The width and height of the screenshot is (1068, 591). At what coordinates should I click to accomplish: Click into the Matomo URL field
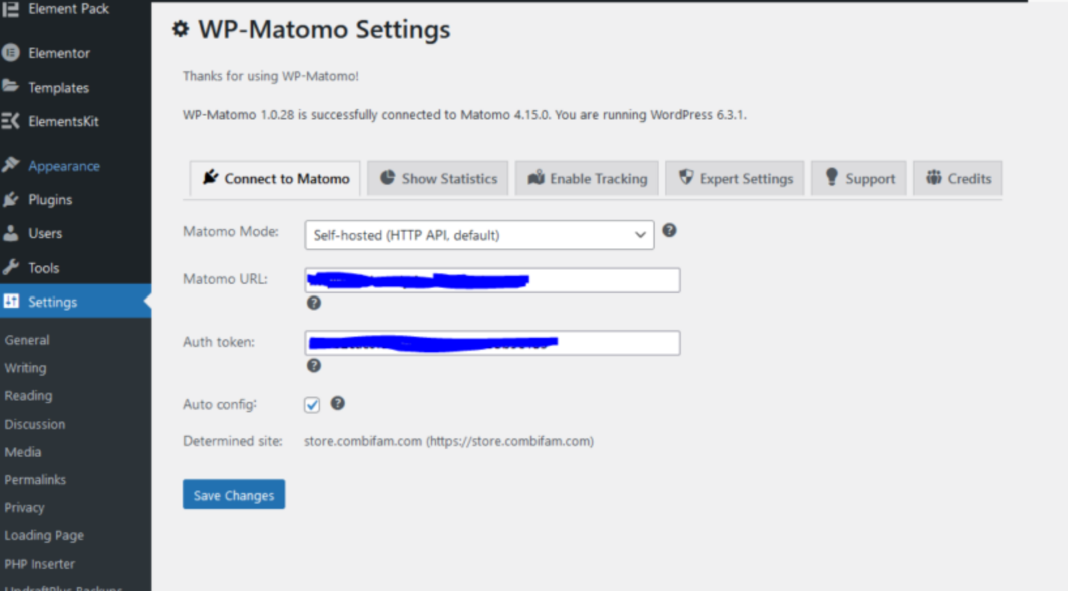point(601,280)
